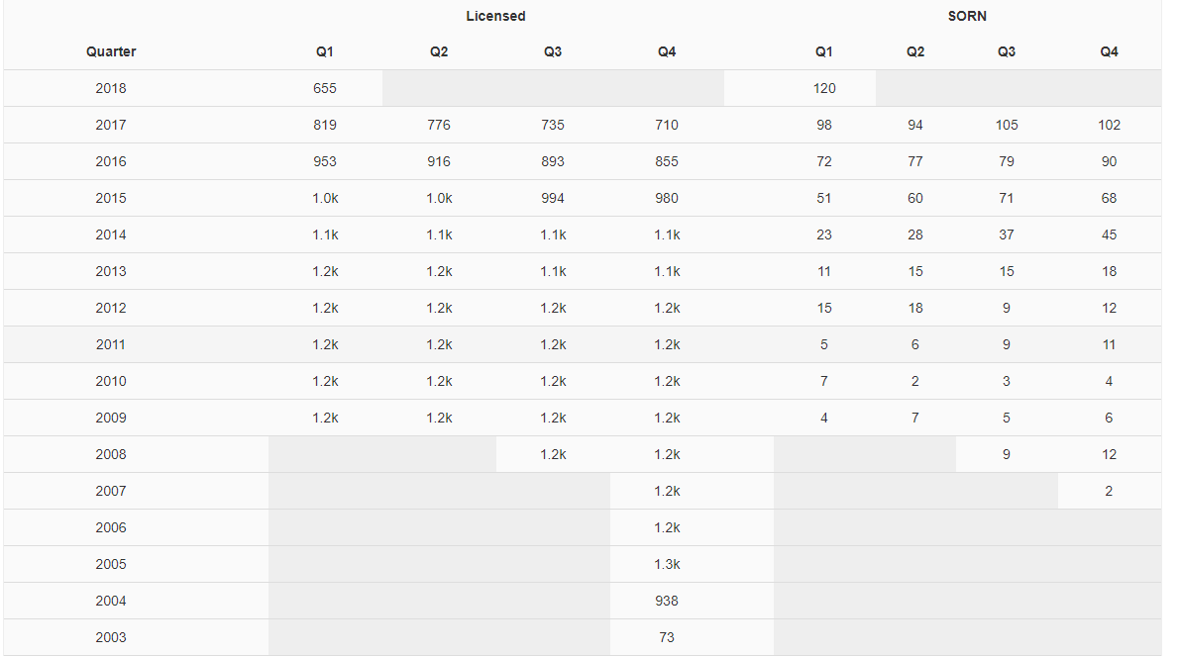The image size is (1179, 656).
Task: Select the 2011 highlighted row label
Action: 111,345
